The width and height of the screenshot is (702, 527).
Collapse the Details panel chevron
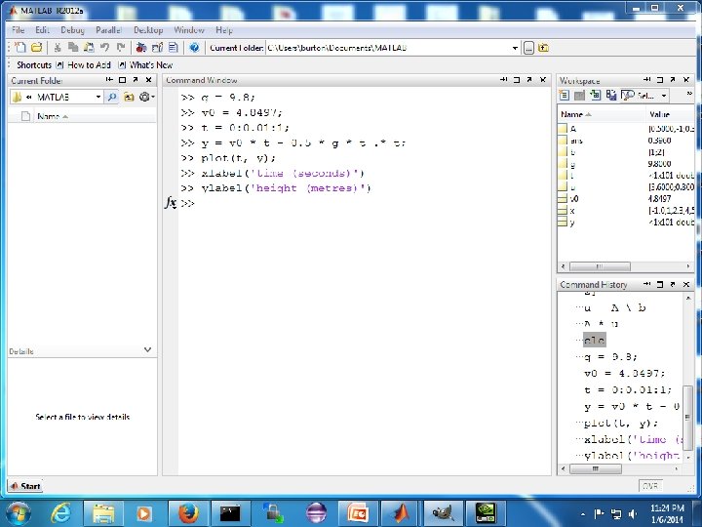[x=148, y=349]
